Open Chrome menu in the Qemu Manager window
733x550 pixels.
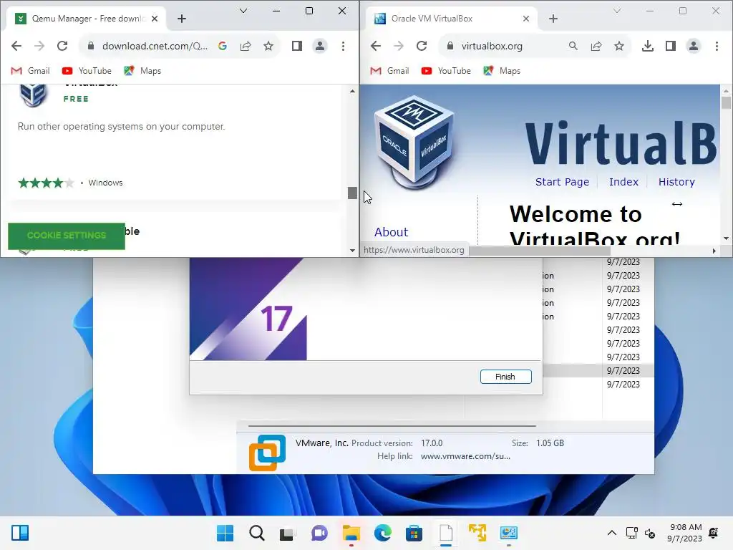click(x=343, y=46)
